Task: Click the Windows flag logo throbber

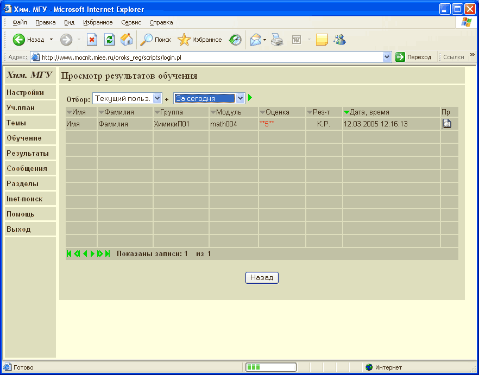Action: [466, 22]
